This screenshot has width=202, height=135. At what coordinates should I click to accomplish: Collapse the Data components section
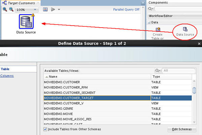tap(149, 23)
